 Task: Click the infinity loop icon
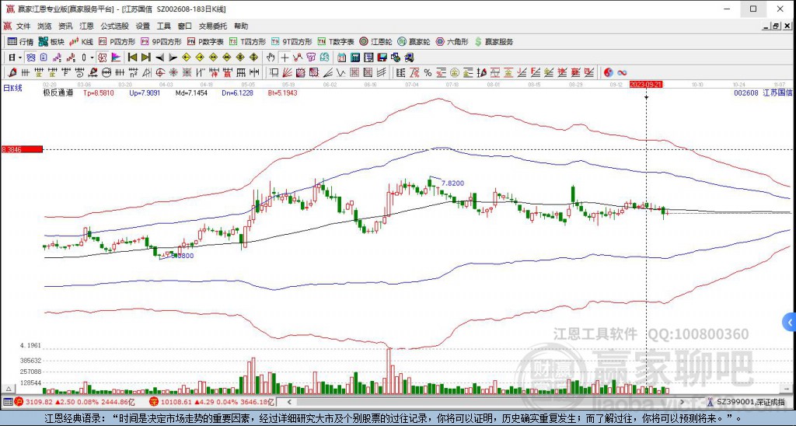[x=622, y=72]
